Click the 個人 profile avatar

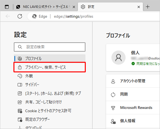point(118,58)
